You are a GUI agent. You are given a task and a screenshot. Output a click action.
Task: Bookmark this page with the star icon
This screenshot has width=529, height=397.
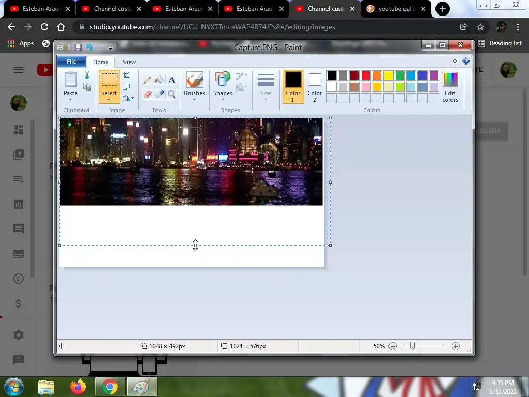click(480, 27)
